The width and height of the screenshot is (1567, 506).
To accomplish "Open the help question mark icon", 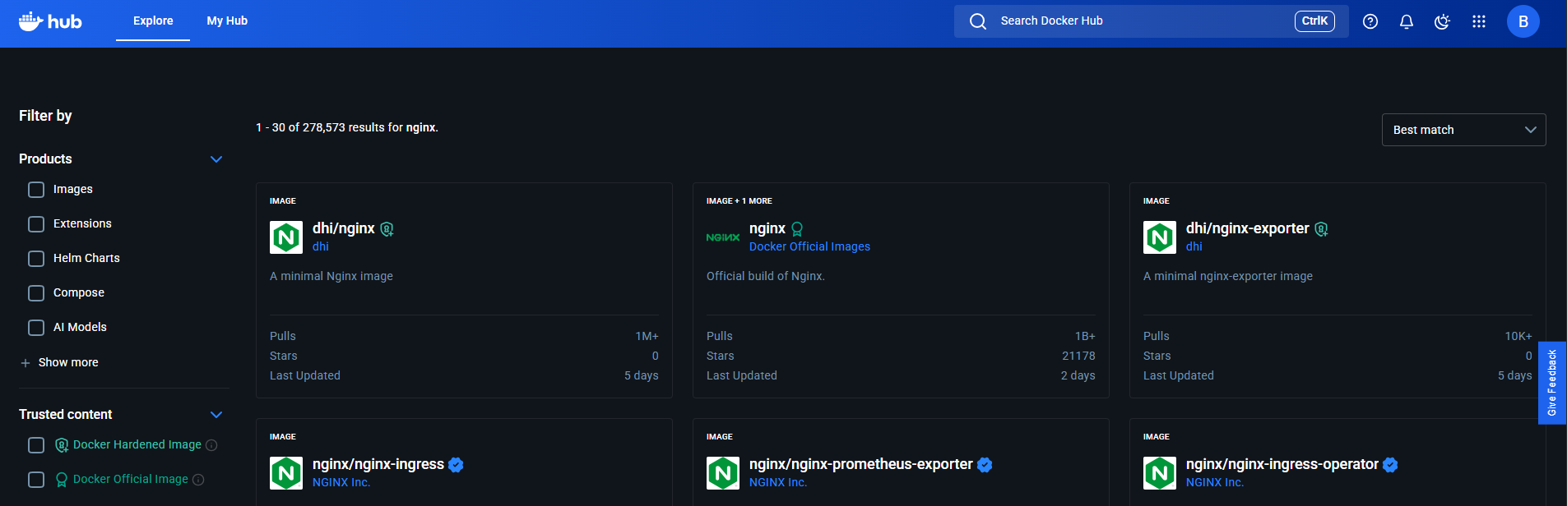I will 1370,21.
